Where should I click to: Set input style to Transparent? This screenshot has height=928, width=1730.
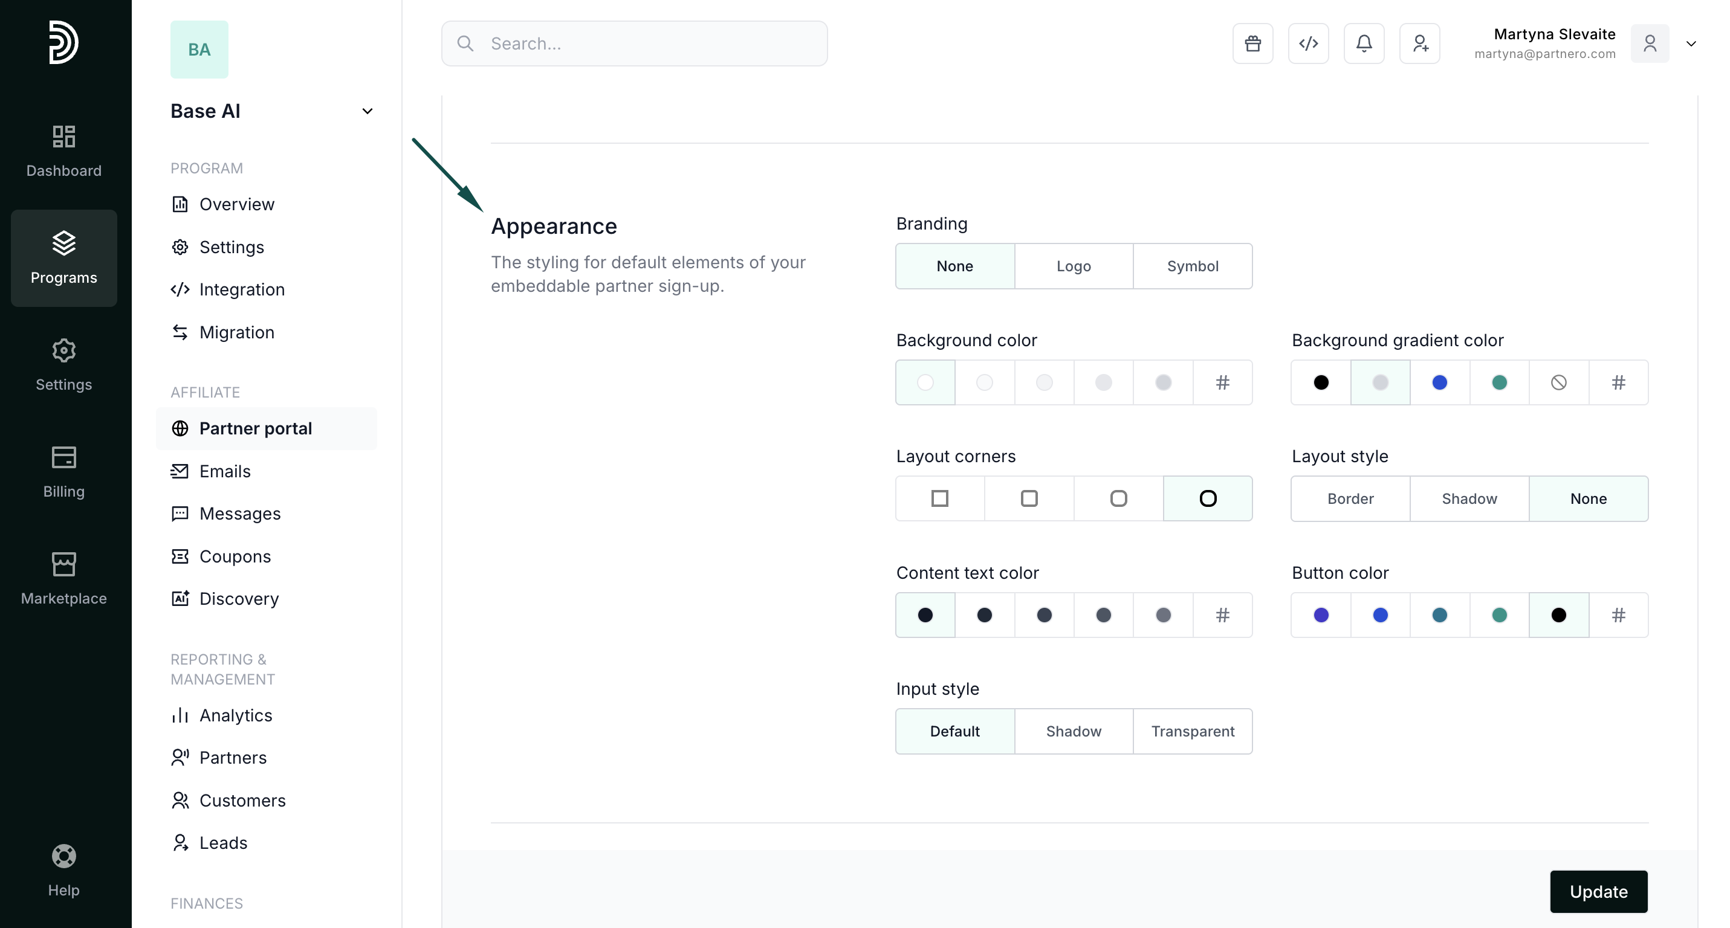(x=1192, y=732)
